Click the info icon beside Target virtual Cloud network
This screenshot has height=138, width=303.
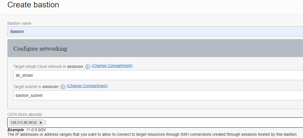click(88, 67)
